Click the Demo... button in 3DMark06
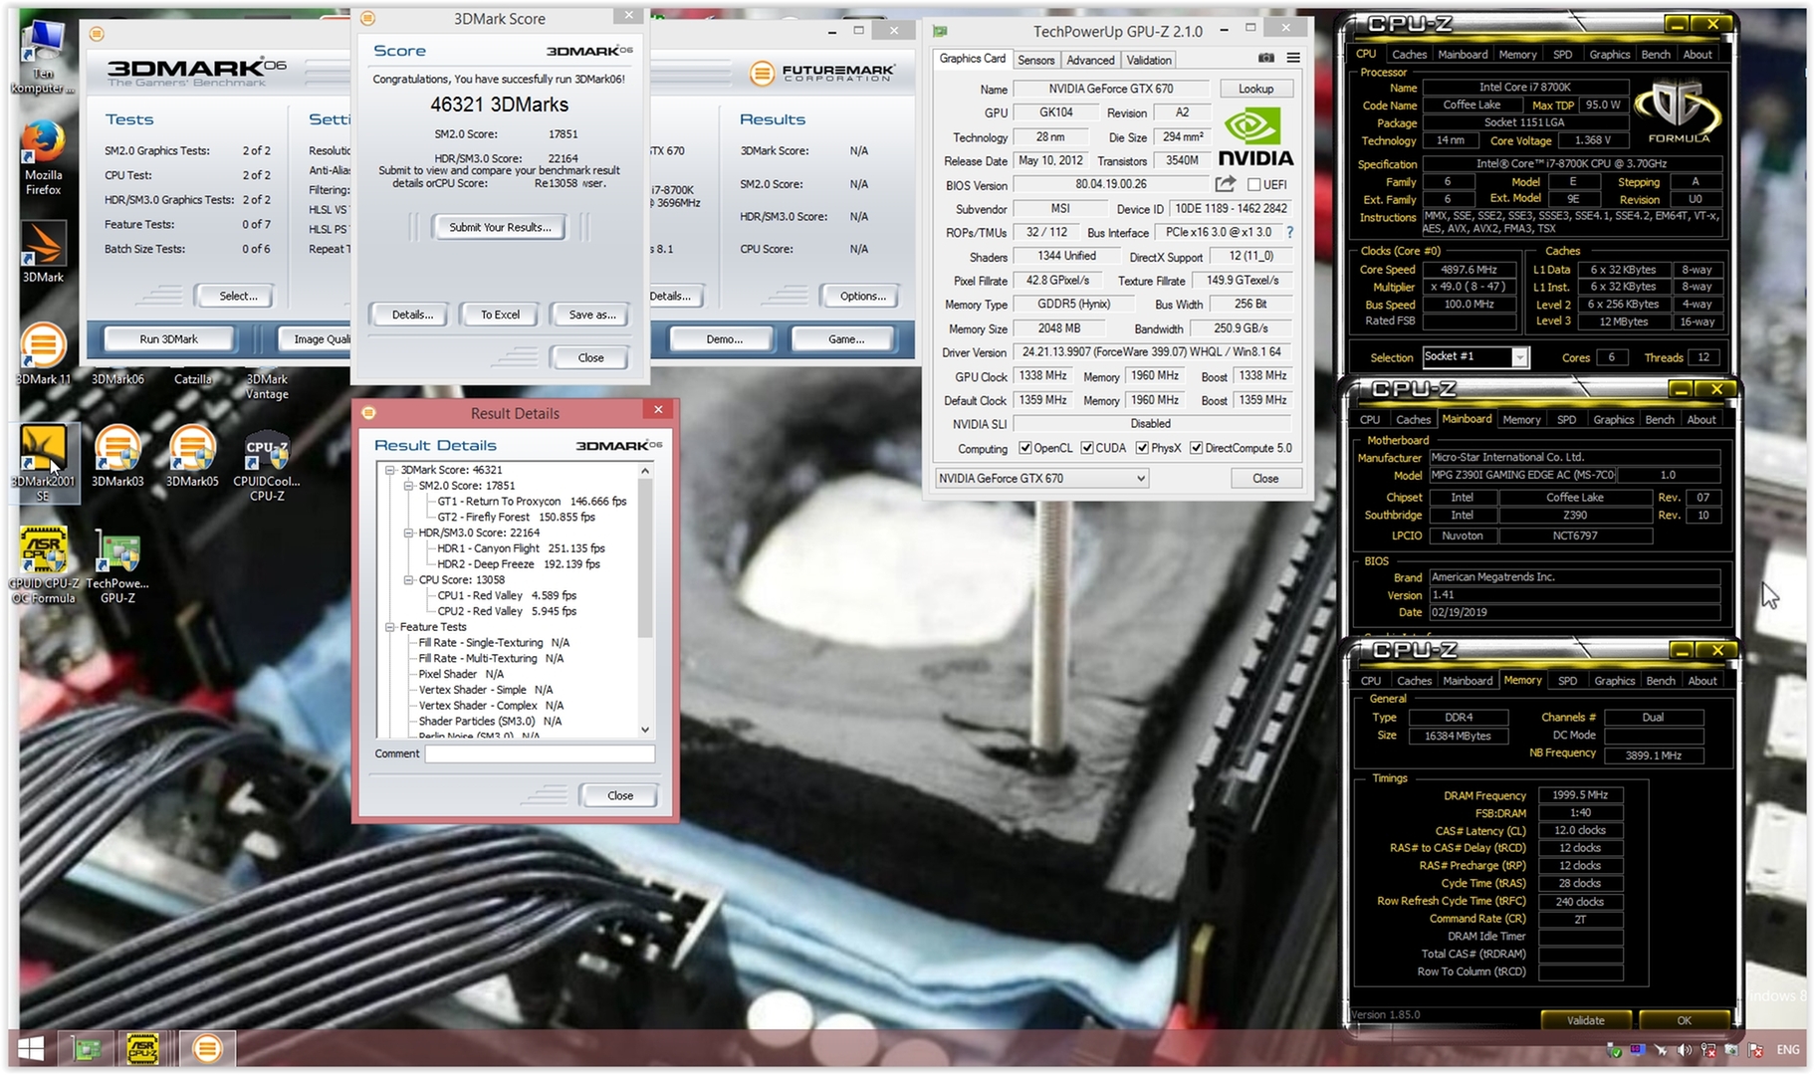1815x1075 pixels. click(724, 339)
